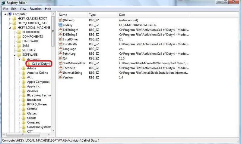
Task: Select the Azureus key
Action: 33,91
